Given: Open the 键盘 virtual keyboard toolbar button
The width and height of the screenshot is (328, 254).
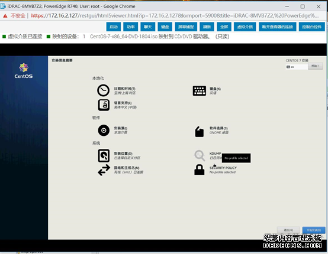Looking at the screenshot, I should 165,27.
